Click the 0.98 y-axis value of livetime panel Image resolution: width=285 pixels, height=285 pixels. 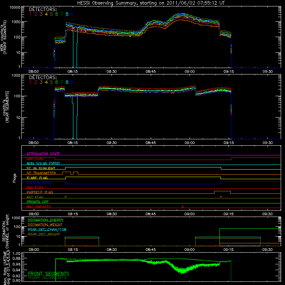coord(16,258)
